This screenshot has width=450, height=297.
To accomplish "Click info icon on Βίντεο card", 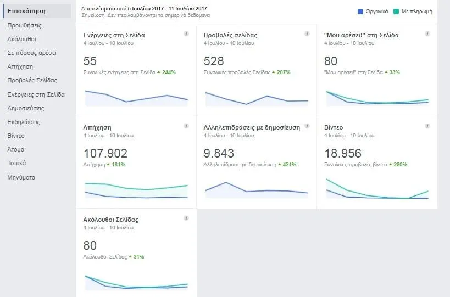I will pyautogui.click(x=427, y=126).
